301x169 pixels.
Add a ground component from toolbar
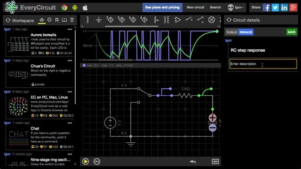(x=99, y=20)
